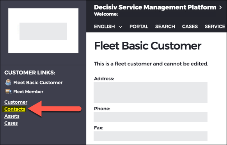This screenshot has width=227, height=145.
Task: Open the ENGLISH language dropdown
Action: [108, 27]
